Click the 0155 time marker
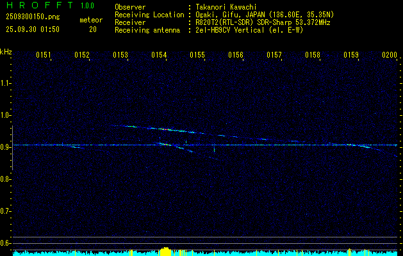Screen dimensions: 403x256 tap(197, 55)
